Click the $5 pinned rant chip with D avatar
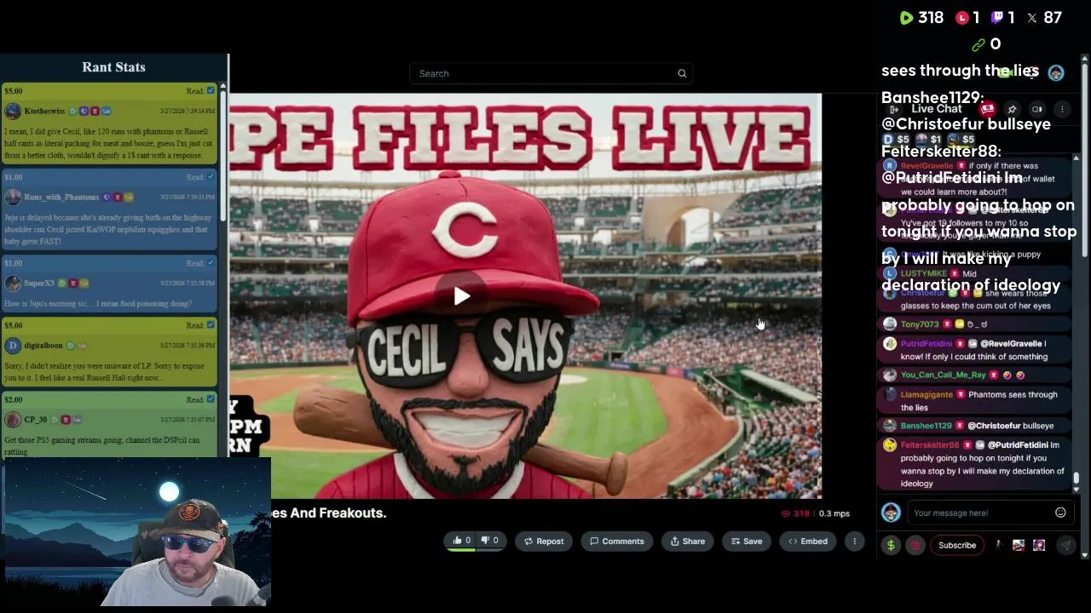The width and height of the screenshot is (1091, 613). [x=896, y=140]
